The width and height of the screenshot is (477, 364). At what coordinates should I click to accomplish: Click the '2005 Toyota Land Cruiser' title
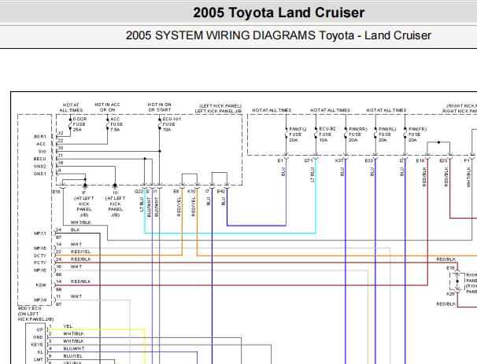tap(279, 13)
